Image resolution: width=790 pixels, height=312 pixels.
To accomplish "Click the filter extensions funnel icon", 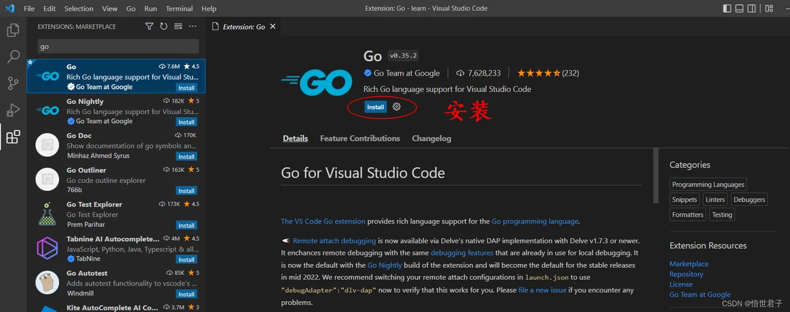I will (149, 26).
